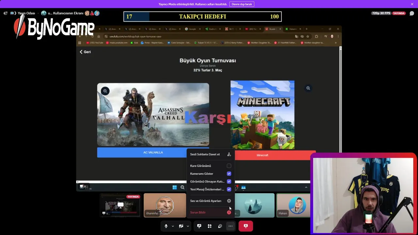Image resolution: width=418 pixels, height=235 pixels.
Task: Click the Takipçi Hedefi progress bar
Action: point(202,17)
